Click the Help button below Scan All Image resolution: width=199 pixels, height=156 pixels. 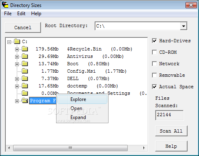(x=171, y=146)
